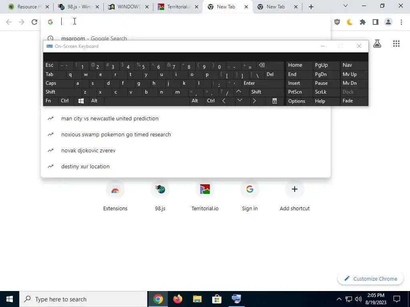Click the dark mode moon extension icon
410x307 pixels.
point(350,22)
